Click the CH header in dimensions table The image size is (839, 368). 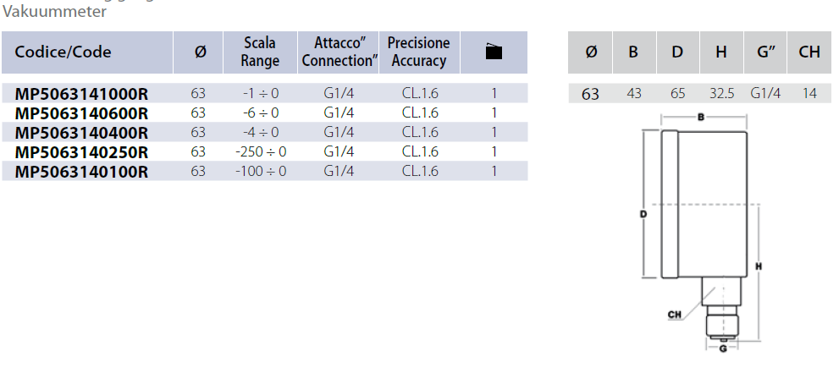click(x=809, y=52)
